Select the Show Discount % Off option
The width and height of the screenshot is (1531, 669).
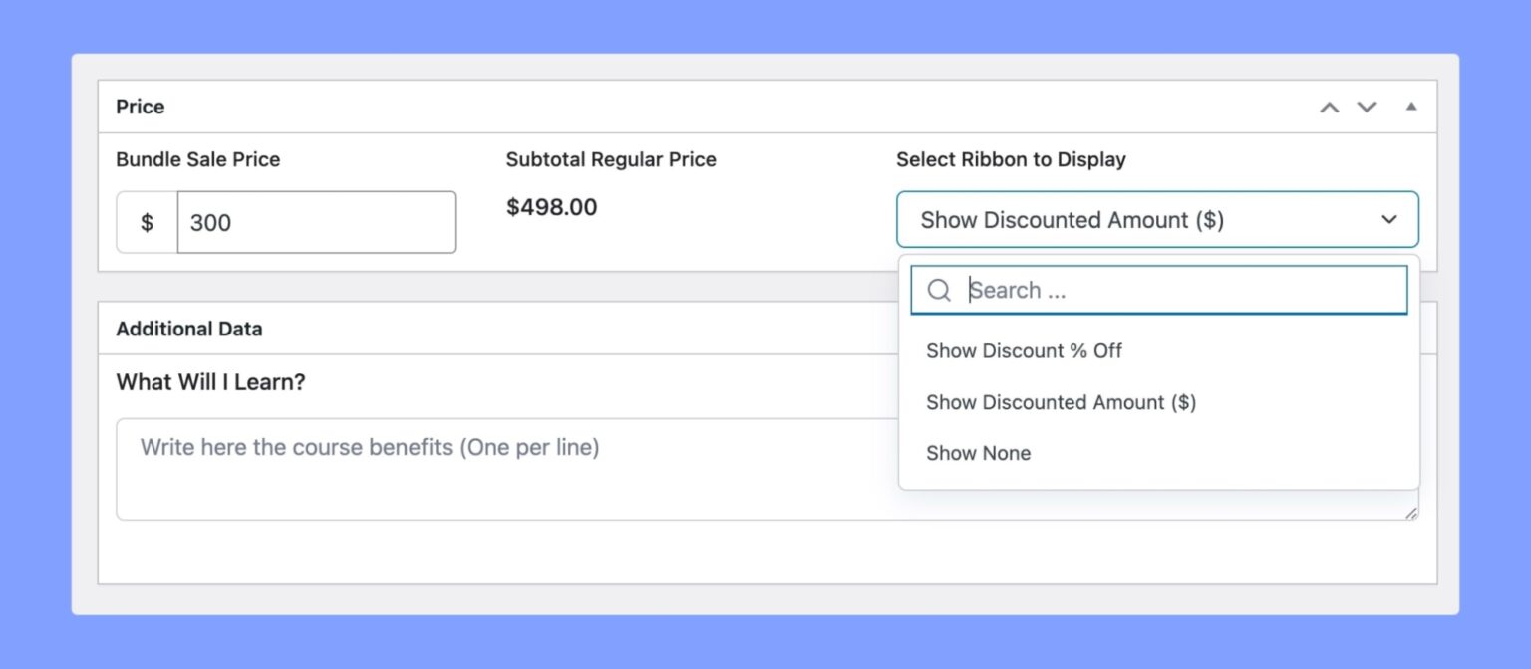1024,350
